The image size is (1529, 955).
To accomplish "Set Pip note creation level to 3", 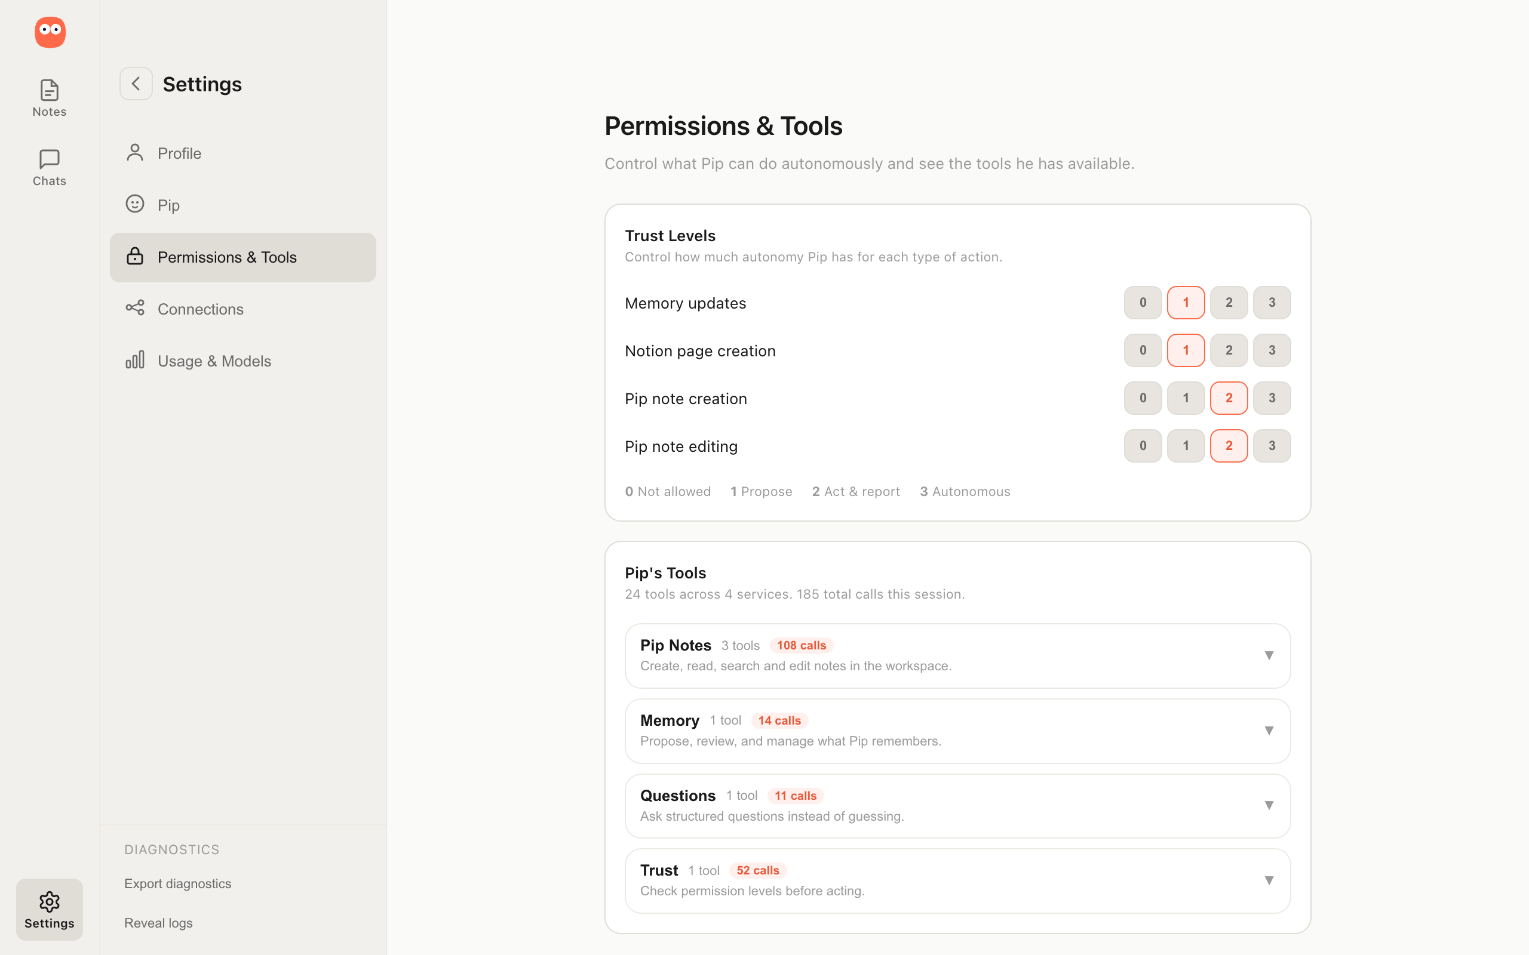I will click(x=1271, y=398).
